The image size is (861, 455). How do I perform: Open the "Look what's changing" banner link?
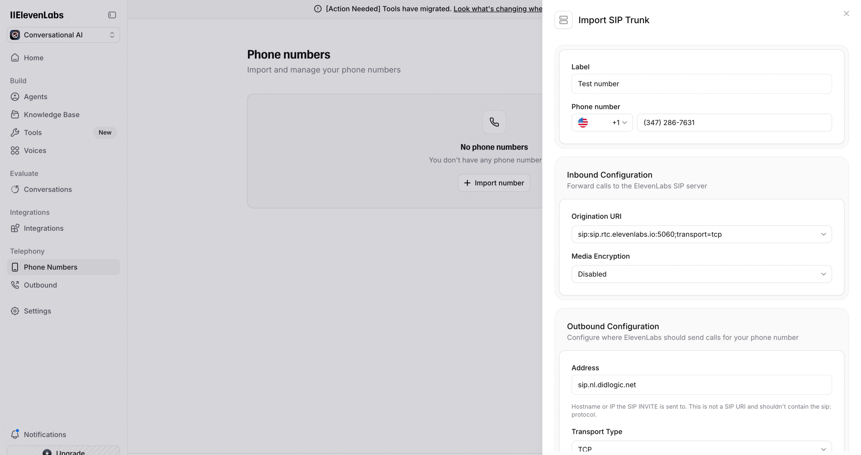click(497, 9)
